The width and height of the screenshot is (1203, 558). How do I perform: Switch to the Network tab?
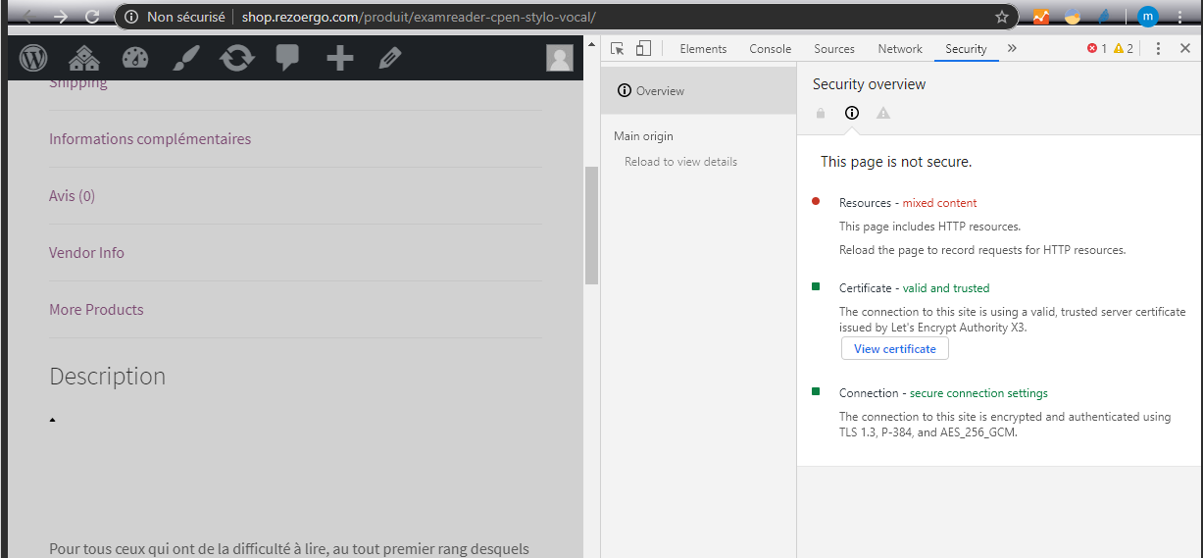coord(900,48)
